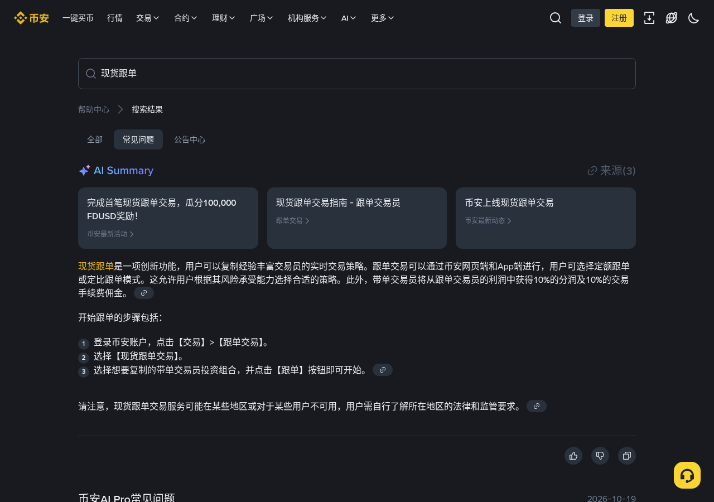Open 行情 in the navigation
Screen dimensions: 714x502
click(x=115, y=18)
